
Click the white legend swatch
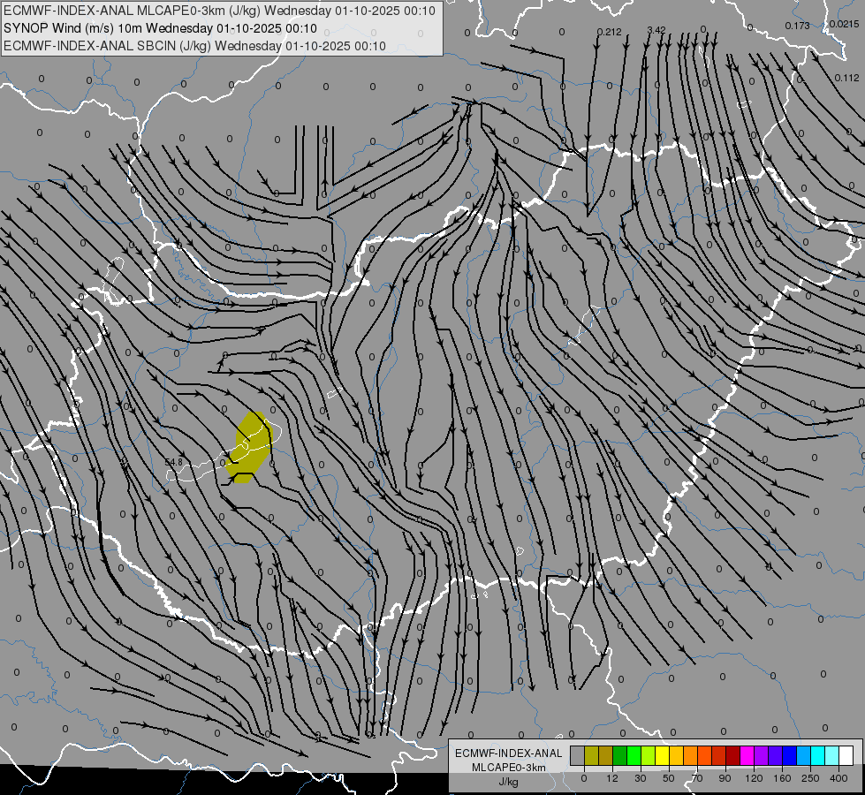click(x=846, y=755)
